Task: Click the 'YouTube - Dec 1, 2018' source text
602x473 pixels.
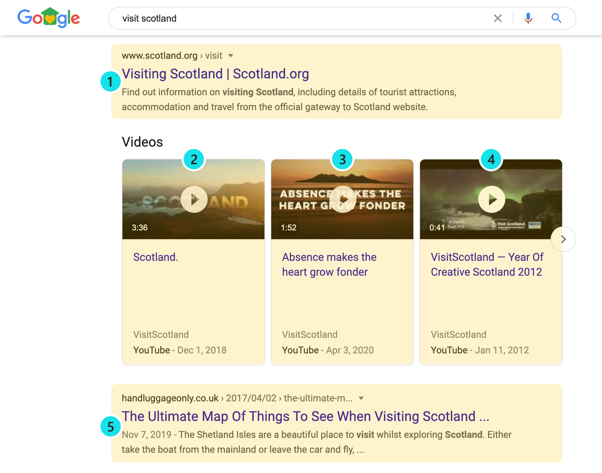Action: pos(180,350)
